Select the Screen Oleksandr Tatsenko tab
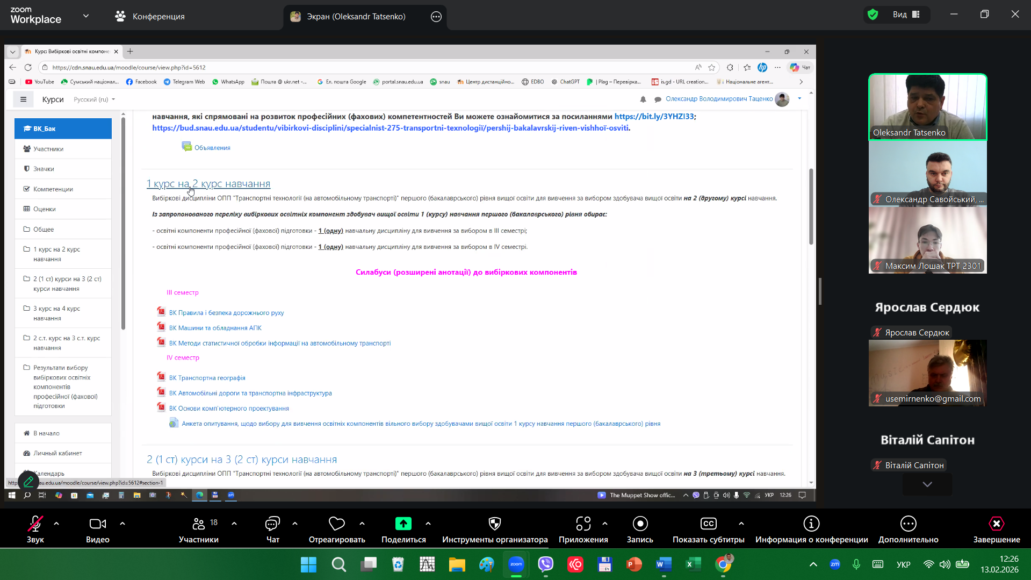 [356, 17]
